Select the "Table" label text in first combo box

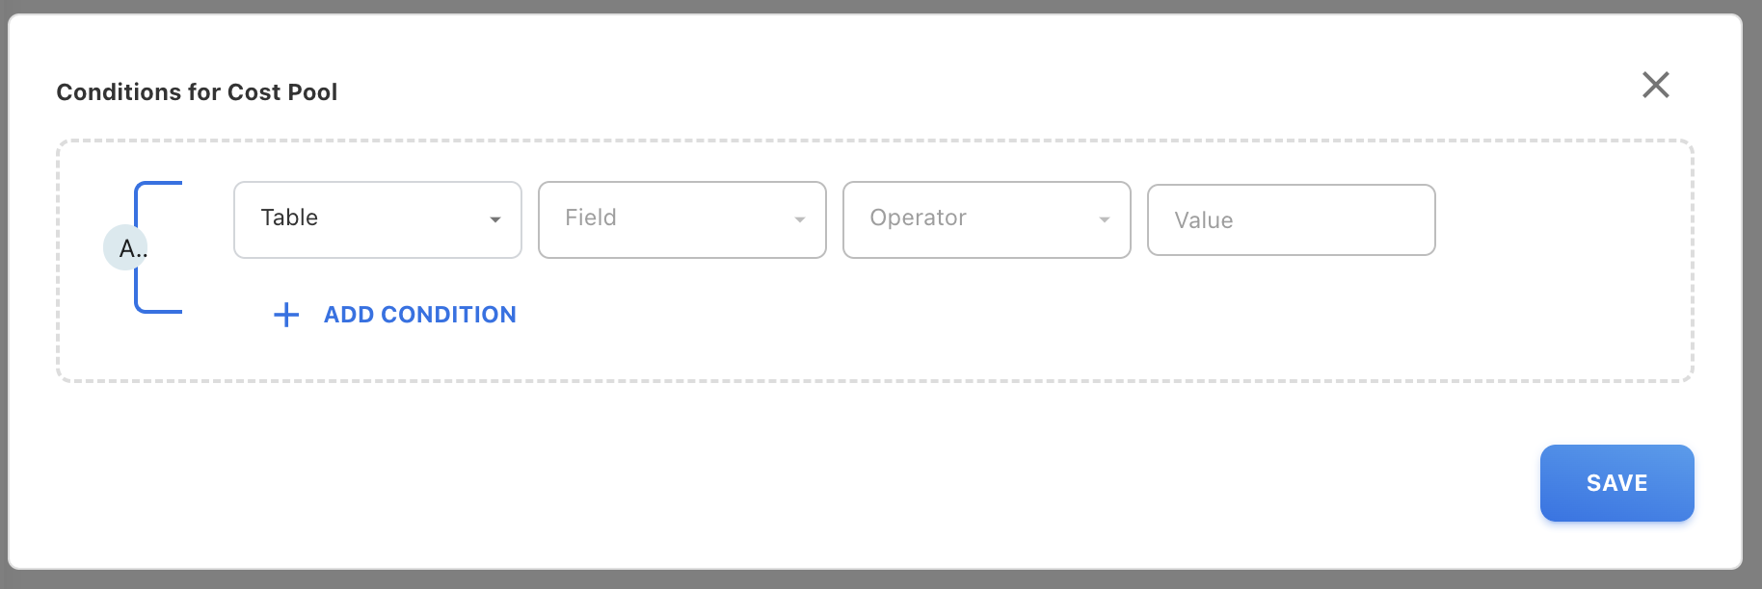click(x=289, y=218)
